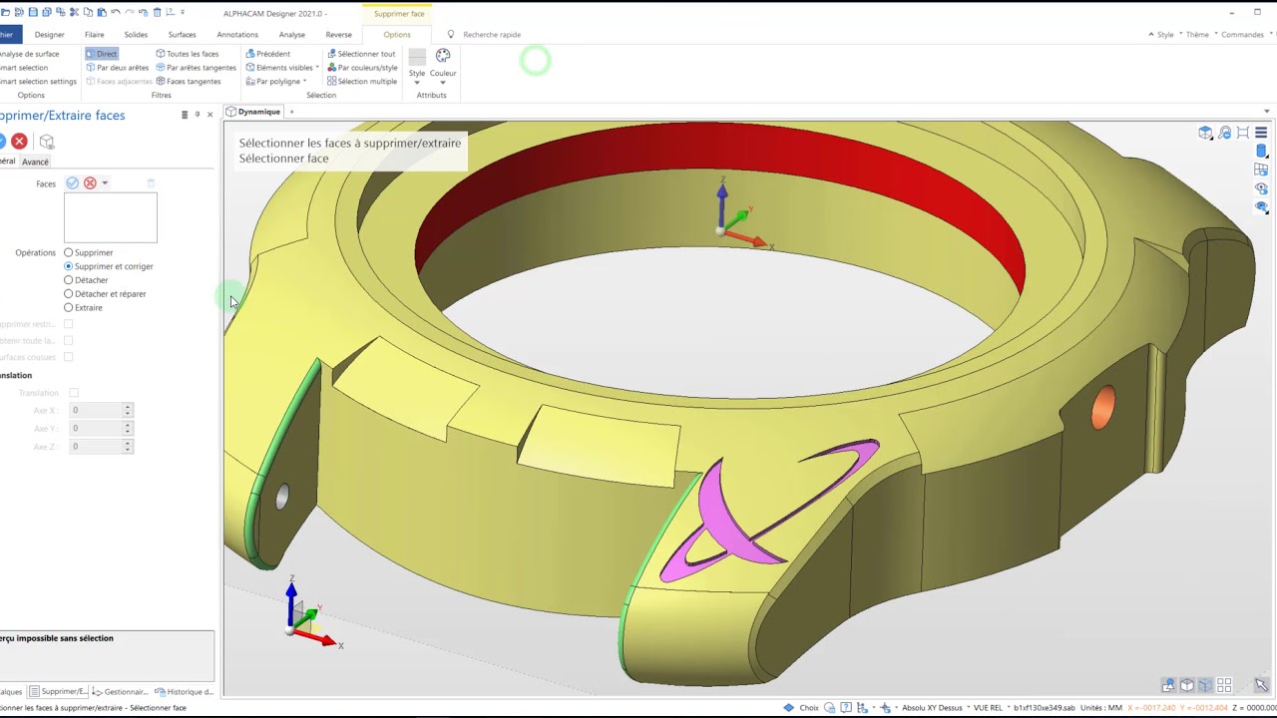This screenshot has height=718, width=1277.
Task: Open the Annotations ribbon tab
Action: pos(237,35)
